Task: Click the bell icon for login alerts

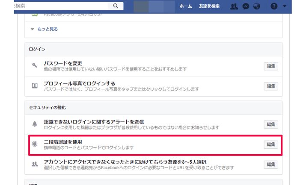Action: pyautogui.click(x=35, y=124)
